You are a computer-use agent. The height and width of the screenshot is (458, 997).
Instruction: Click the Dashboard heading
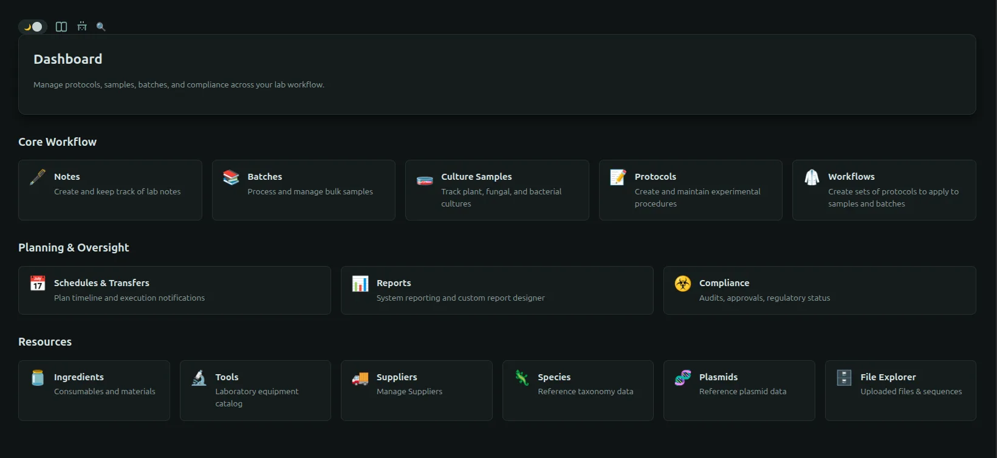coord(68,59)
